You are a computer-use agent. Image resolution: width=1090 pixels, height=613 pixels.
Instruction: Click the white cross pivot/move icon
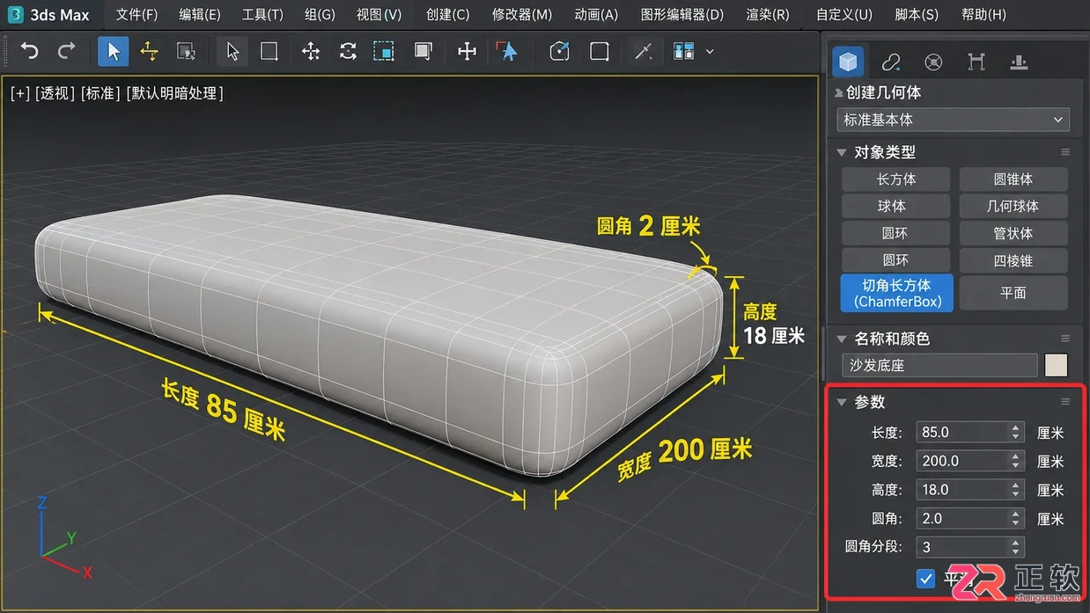467,51
